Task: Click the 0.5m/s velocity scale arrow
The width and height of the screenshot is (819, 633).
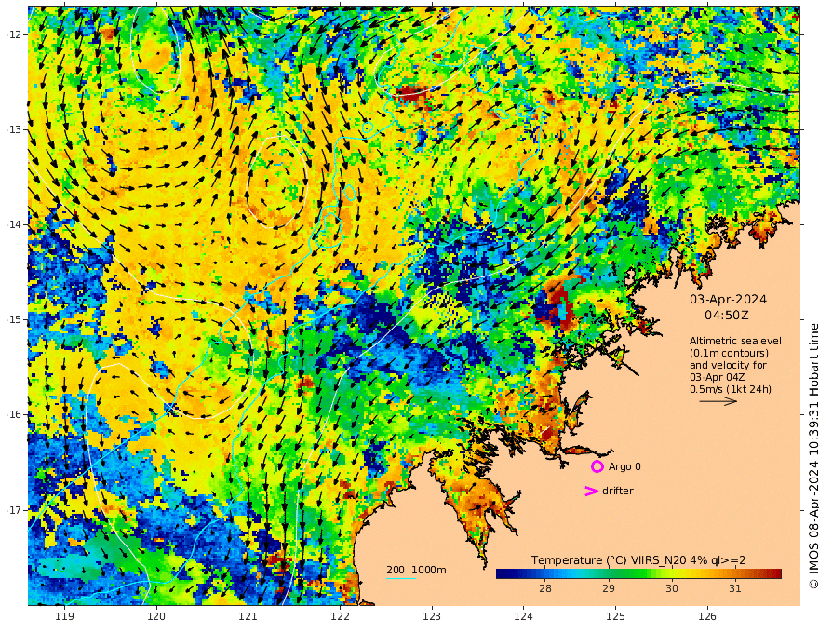Action: point(718,401)
